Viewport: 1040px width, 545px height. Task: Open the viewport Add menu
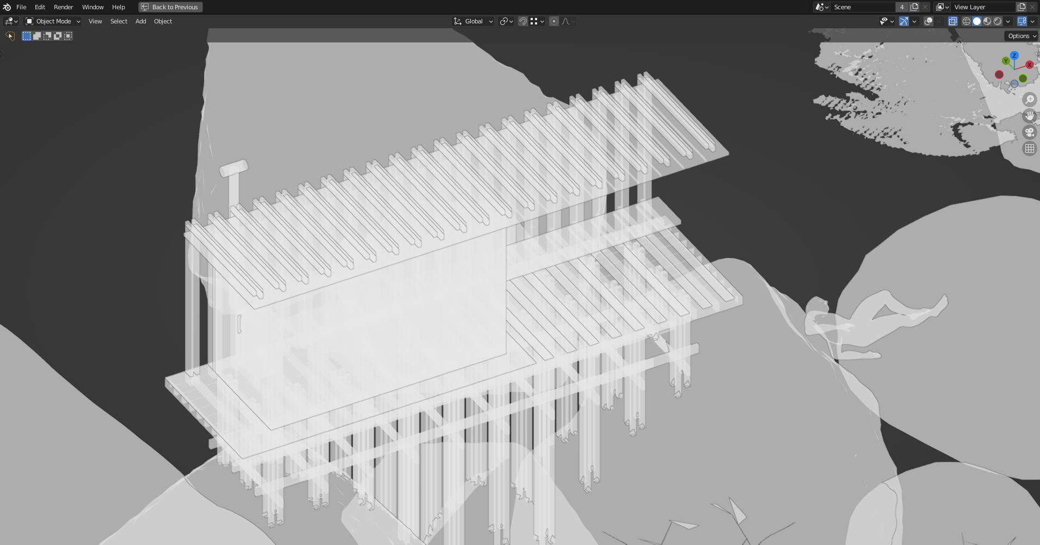(140, 21)
